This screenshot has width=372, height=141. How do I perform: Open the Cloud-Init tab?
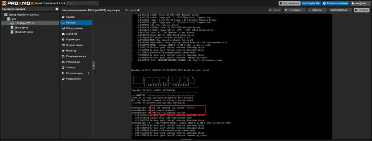coord(76,34)
